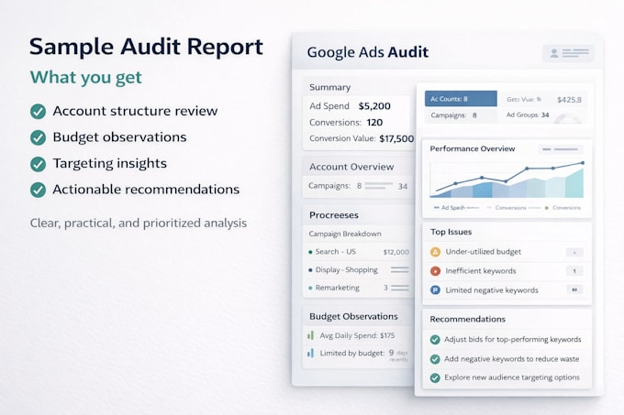Click checkmark icon beside Targeting insights
Screen dimensions: 624x415
coord(39,164)
